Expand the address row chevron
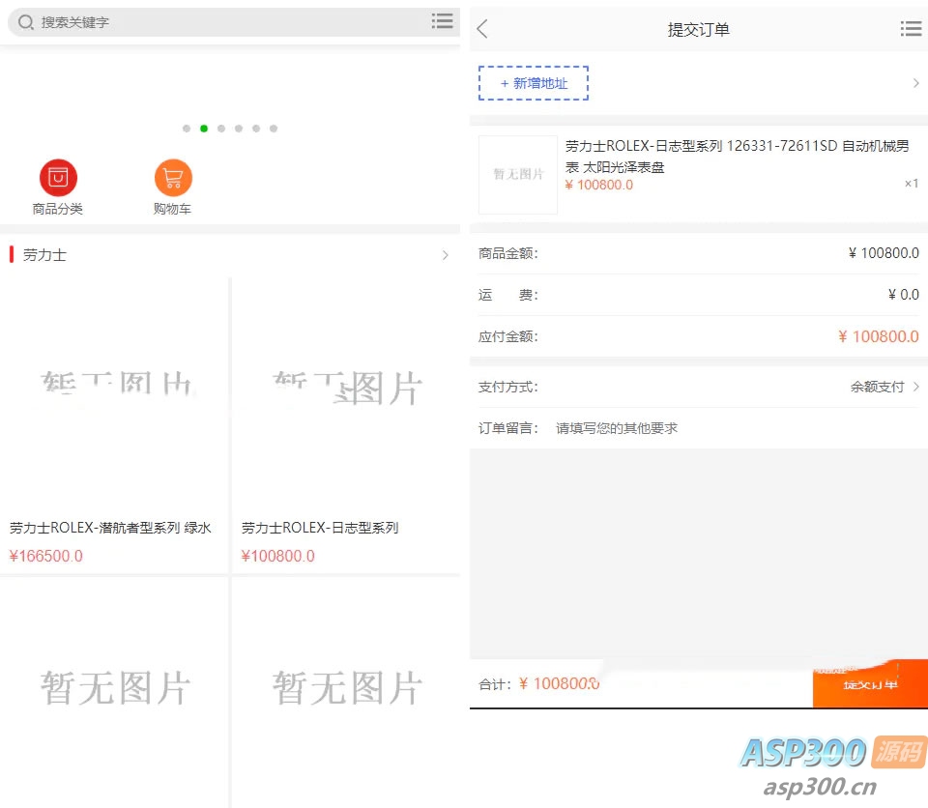This screenshot has width=928, height=808. (x=915, y=83)
